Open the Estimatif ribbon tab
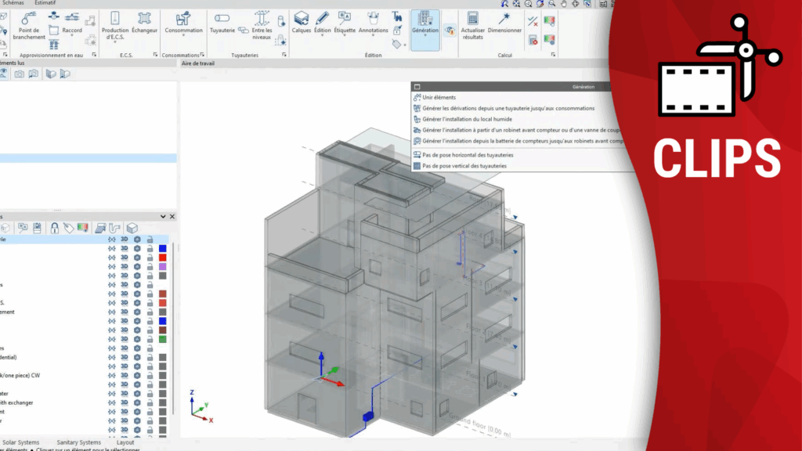 click(x=45, y=3)
